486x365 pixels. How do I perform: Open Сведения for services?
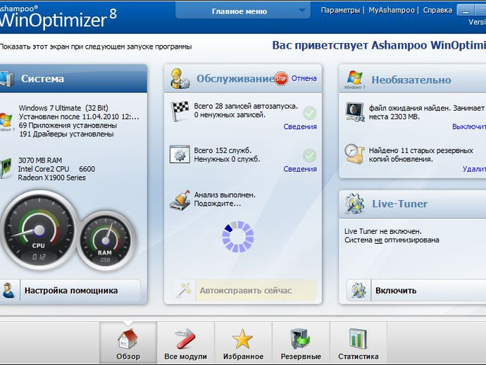pyautogui.click(x=300, y=169)
